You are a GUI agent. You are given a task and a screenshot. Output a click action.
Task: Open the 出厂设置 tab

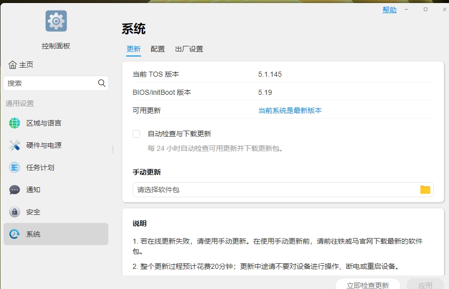[189, 49]
